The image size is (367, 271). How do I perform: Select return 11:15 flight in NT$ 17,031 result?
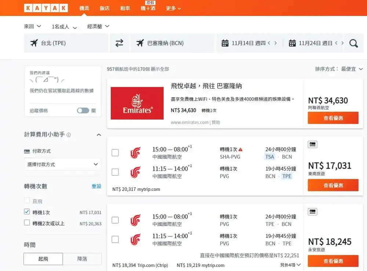pyautogui.click(x=115, y=172)
